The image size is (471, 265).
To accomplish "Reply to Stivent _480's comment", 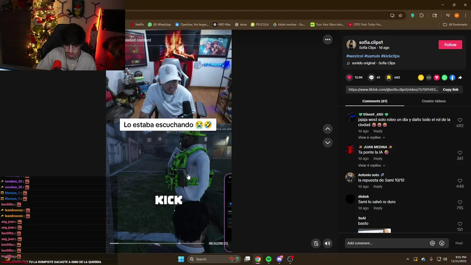I will click(378, 131).
